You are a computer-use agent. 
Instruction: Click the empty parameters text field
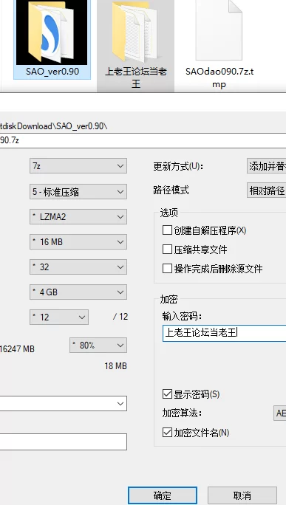[x=64, y=442]
